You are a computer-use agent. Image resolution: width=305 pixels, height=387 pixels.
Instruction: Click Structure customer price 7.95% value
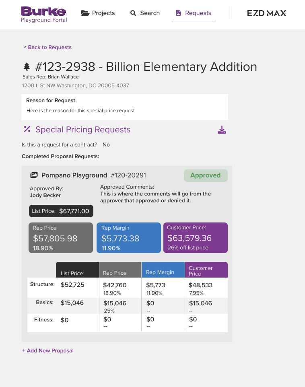(196, 293)
